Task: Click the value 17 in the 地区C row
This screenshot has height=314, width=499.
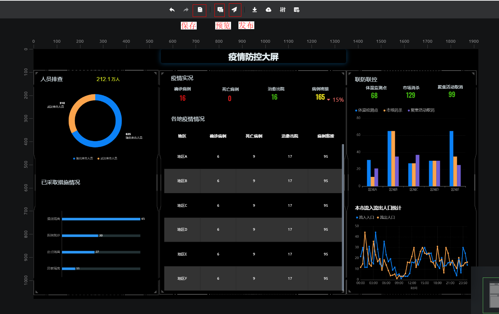Action: tap(290, 205)
